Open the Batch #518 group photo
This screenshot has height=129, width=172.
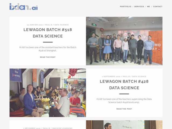(124, 41)
